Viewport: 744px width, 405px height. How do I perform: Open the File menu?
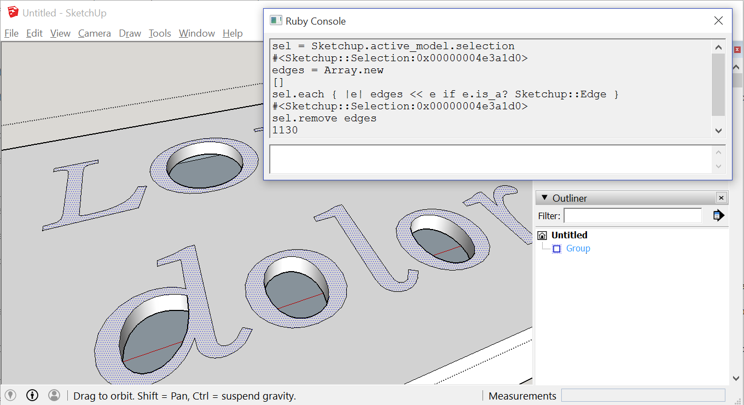11,33
